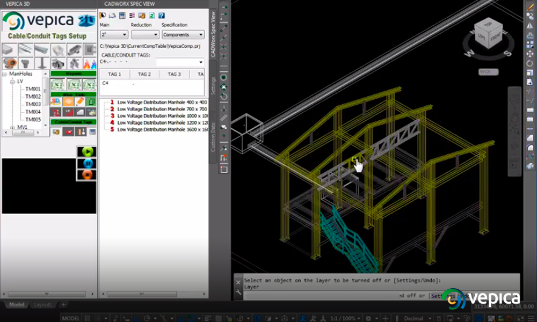Click the Spec View horizontal scrollbar
Viewport: 537px width, 322px height.
tap(153, 294)
